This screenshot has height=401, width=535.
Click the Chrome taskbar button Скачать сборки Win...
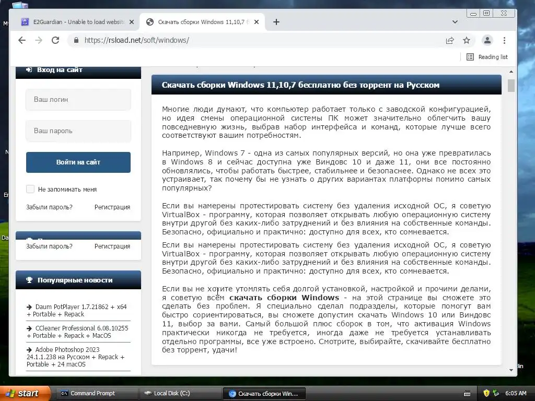(264, 394)
